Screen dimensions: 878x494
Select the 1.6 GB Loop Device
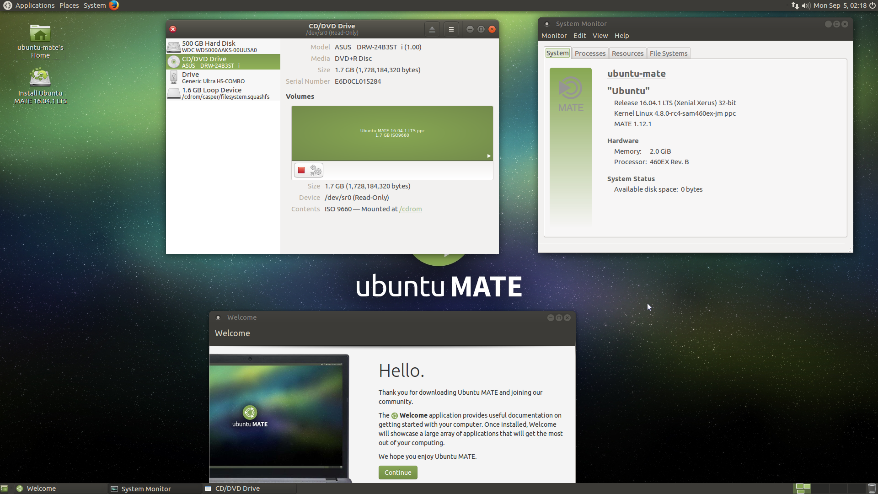[x=223, y=93]
